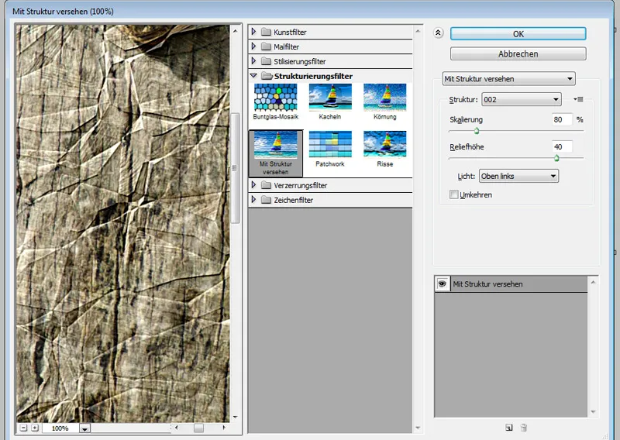Click the Reliefhöhe slider handle

pyautogui.click(x=556, y=158)
